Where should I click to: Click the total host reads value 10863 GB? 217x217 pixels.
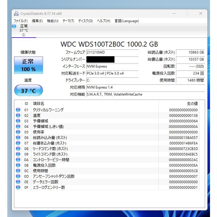(190, 52)
